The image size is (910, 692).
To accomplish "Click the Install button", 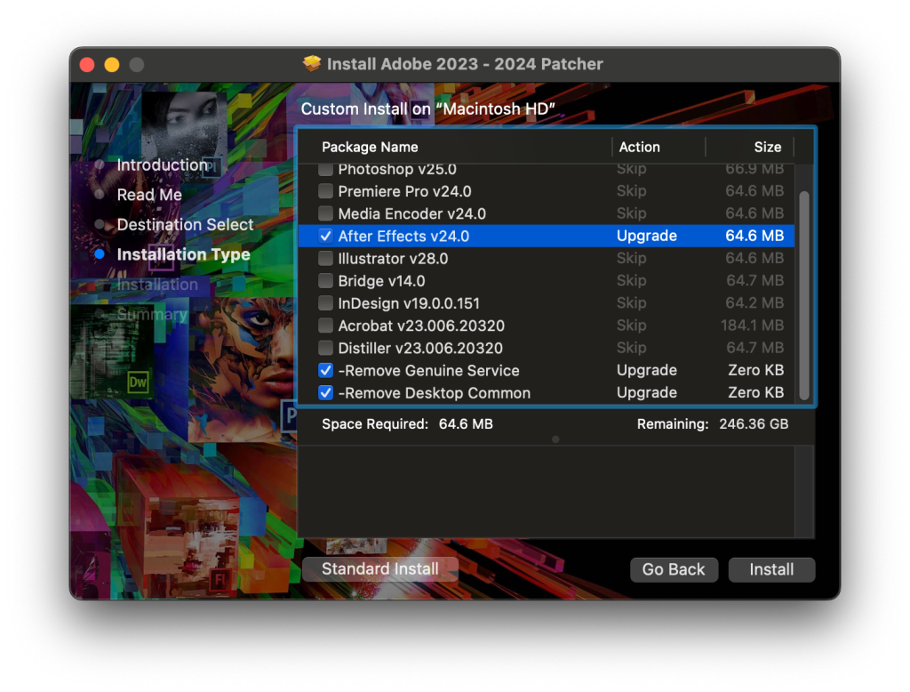I will (771, 570).
